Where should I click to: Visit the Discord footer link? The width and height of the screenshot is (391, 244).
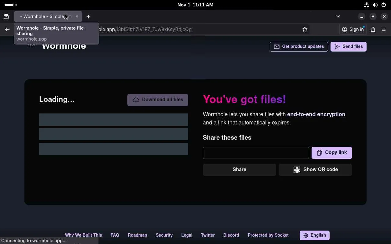(x=231, y=235)
